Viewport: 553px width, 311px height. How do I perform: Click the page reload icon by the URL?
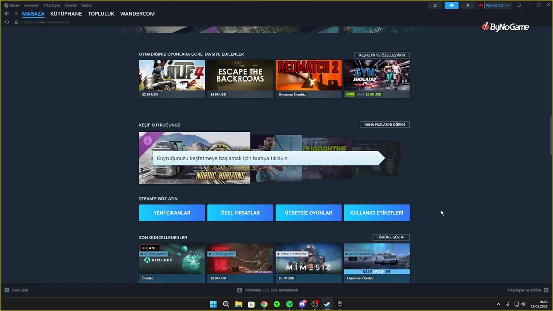7,22
